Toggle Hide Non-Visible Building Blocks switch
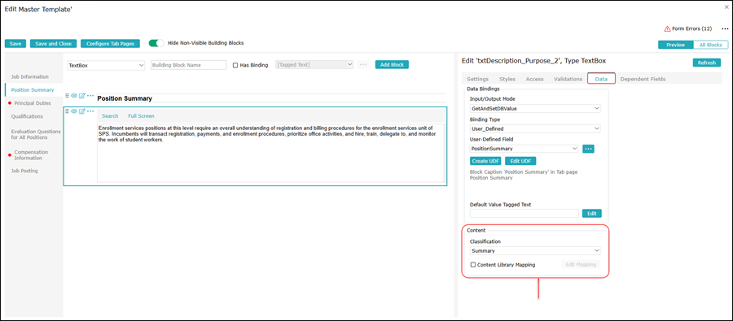The width and height of the screenshot is (733, 321). (x=156, y=43)
